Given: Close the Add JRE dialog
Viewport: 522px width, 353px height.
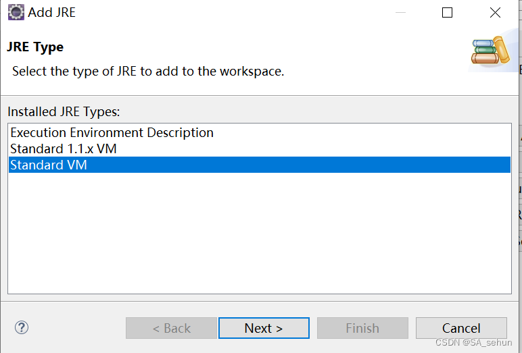Looking at the screenshot, I should point(495,13).
